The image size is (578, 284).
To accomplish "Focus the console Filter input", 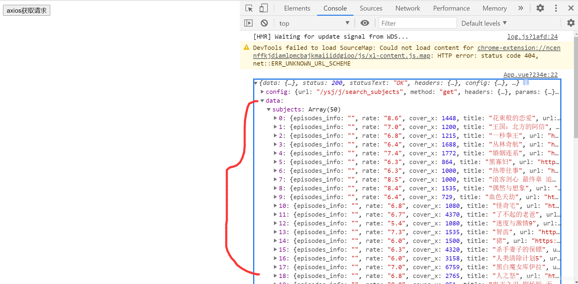I will click(417, 23).
